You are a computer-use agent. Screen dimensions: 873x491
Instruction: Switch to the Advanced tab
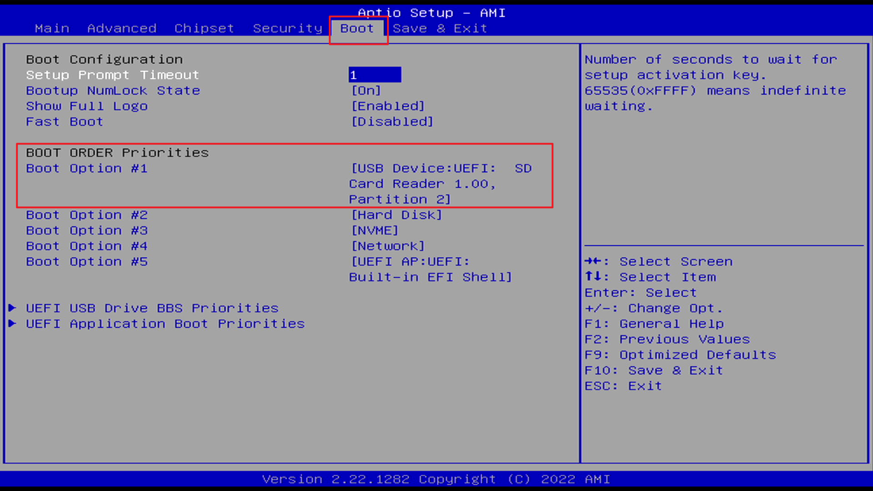[122, 28]
